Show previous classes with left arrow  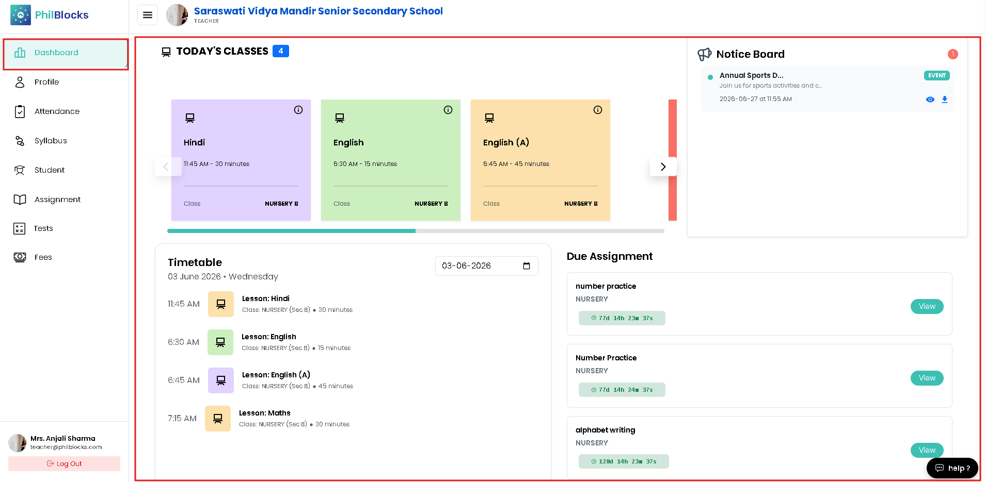[x=166, y=167]
